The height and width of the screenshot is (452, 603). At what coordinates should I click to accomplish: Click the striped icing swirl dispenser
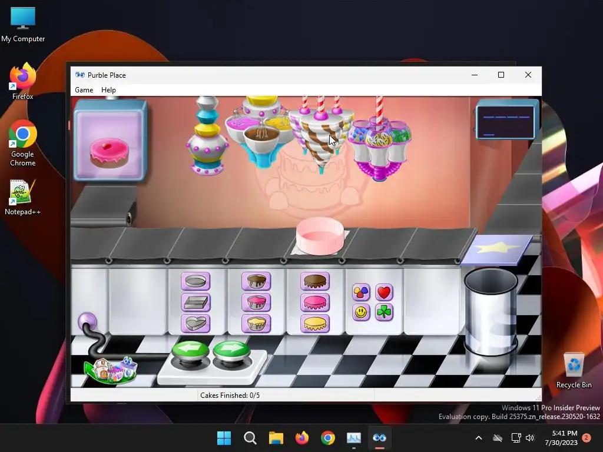321,135
